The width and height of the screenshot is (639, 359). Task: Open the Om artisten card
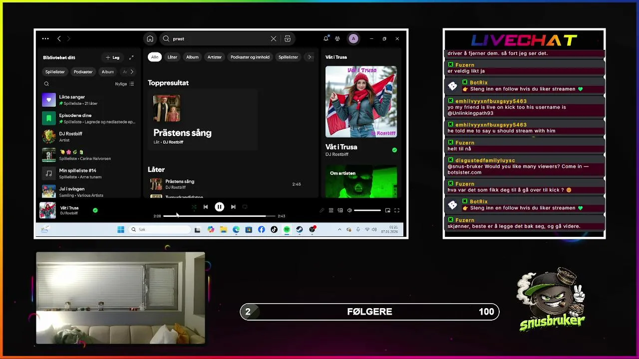pyautogui.click(x=361, y=182)
